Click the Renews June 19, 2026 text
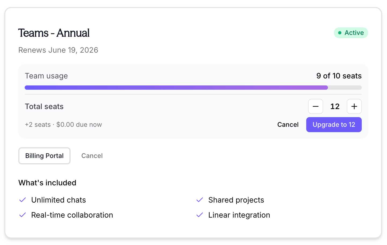 tap(58, 50)
